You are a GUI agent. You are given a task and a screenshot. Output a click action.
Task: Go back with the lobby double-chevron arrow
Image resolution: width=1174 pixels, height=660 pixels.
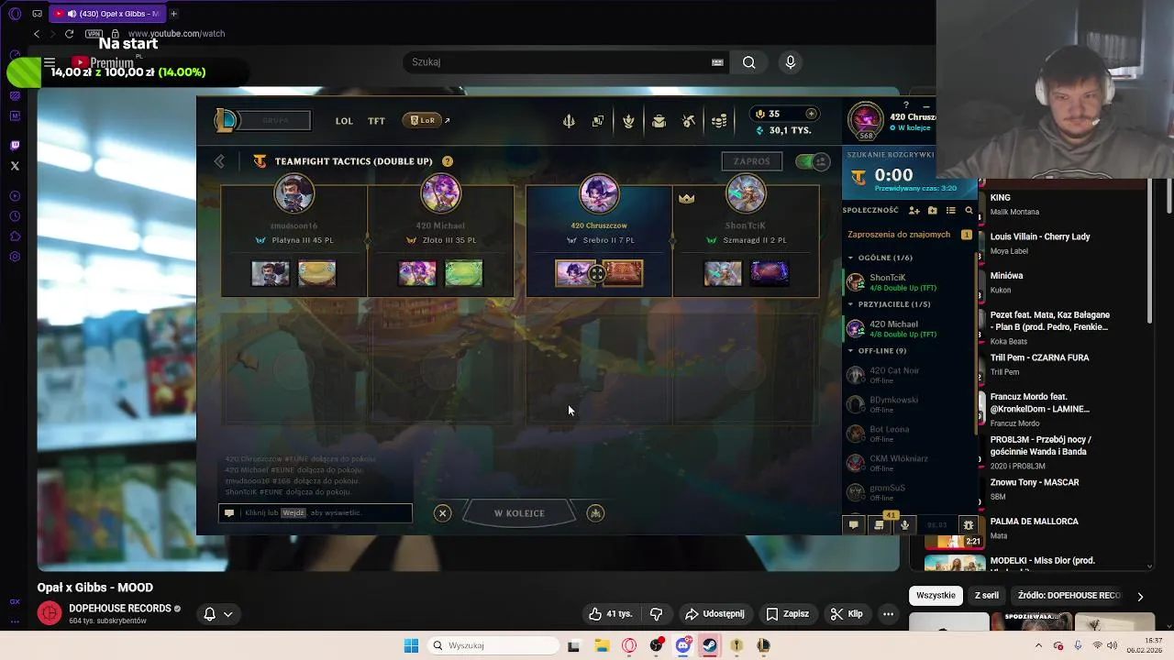click(x=219, y=161)
